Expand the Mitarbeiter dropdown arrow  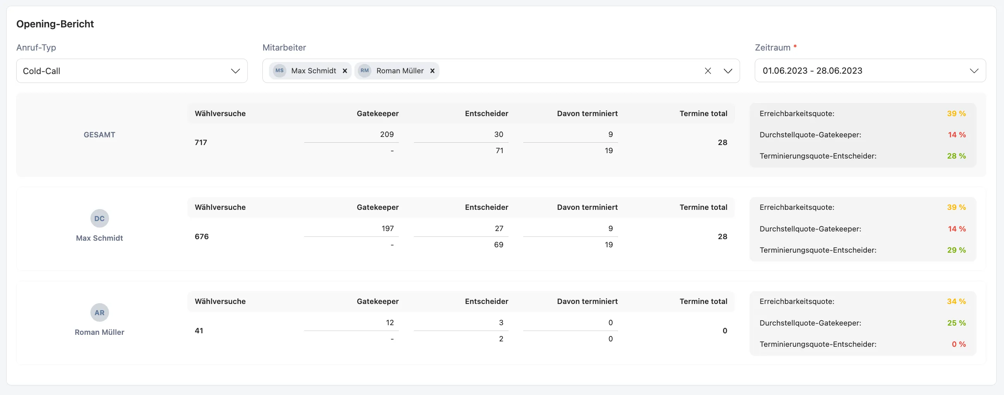[728, 71]
